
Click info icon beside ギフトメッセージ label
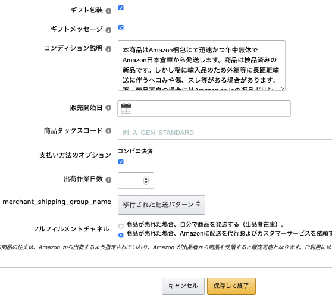(108, 30)
